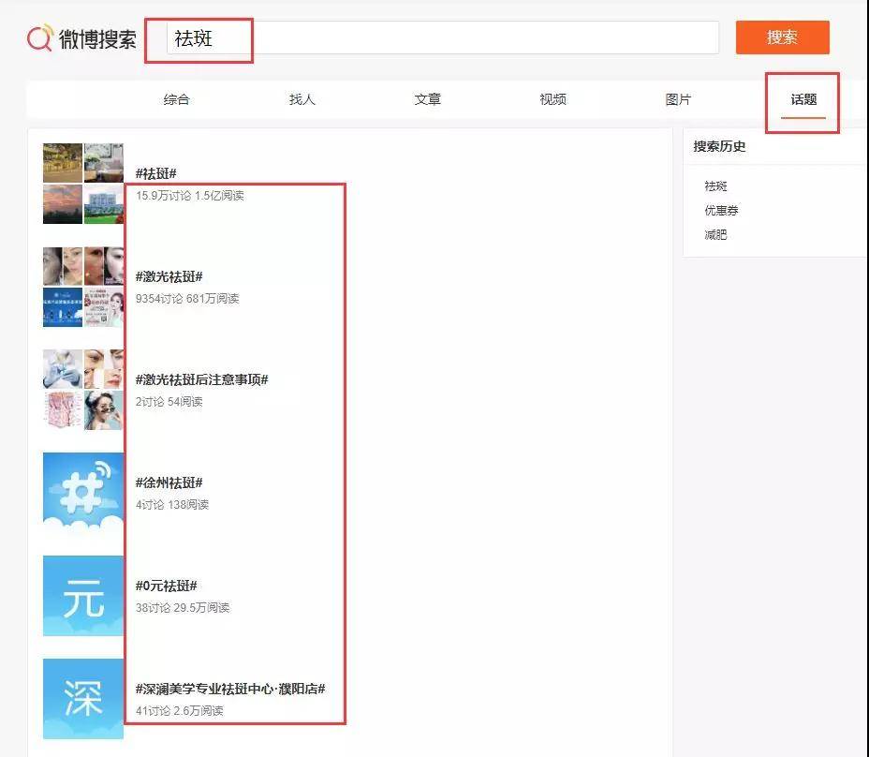Open the #激光祛斑# topic link
The height and width of the screenshot is (757, 869).
pyautogui.click(x=169, y=276)
